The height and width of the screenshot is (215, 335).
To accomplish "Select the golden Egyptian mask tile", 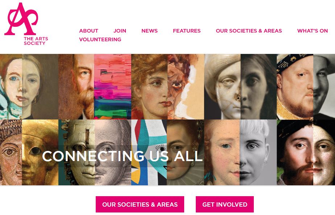I will coord(40,152).
